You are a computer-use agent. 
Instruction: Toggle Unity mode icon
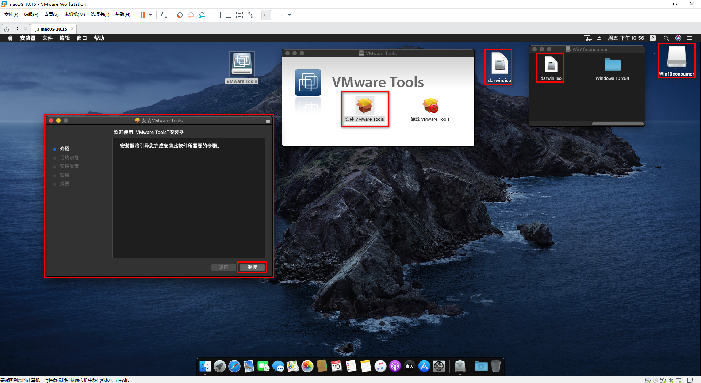coord(250,15)
